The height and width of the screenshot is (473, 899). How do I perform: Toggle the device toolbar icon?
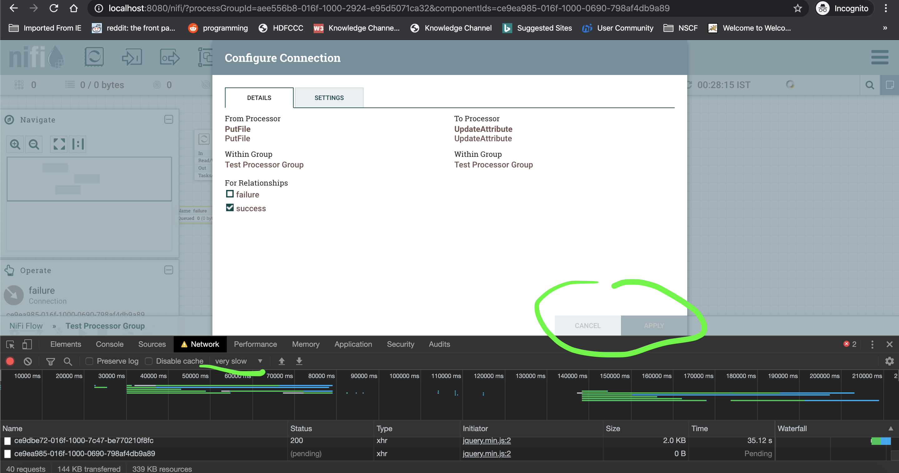27,344
